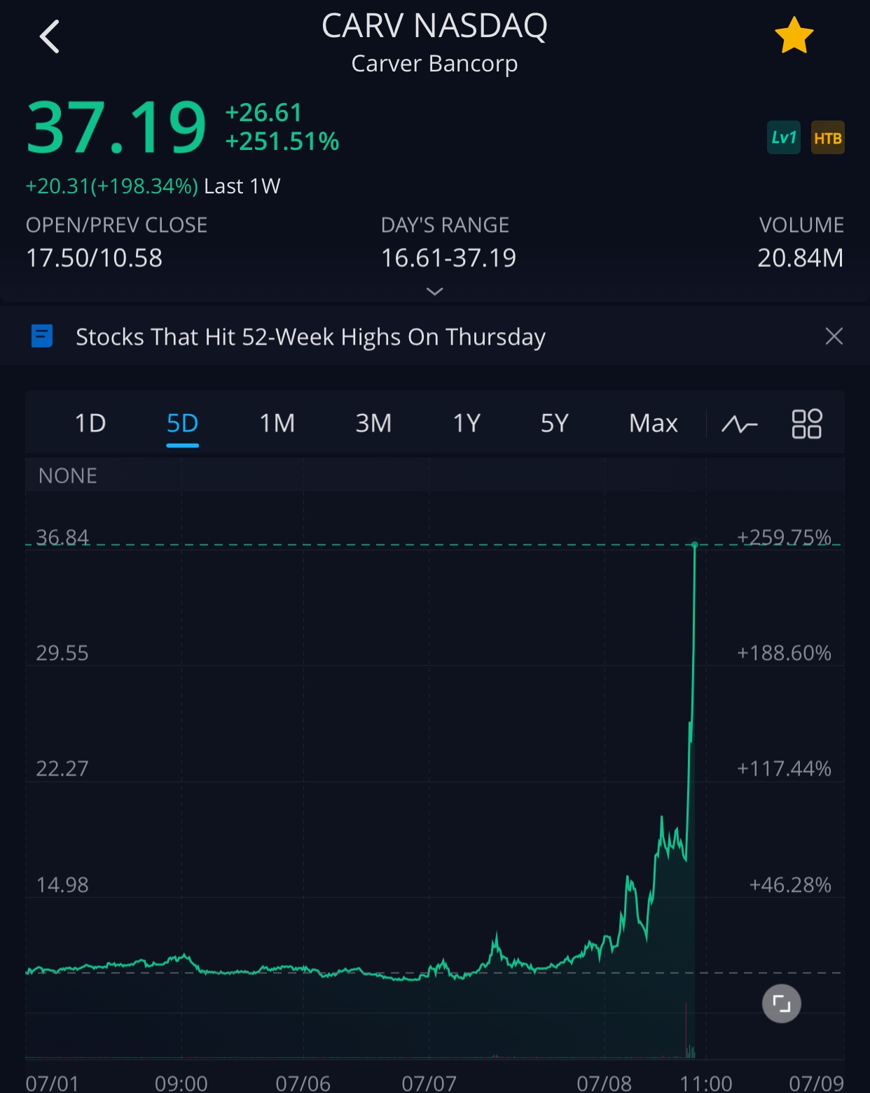Screen dimensions: 870x1093
Task: Tap the 14.98 price axis label
Action: [62, 885]
